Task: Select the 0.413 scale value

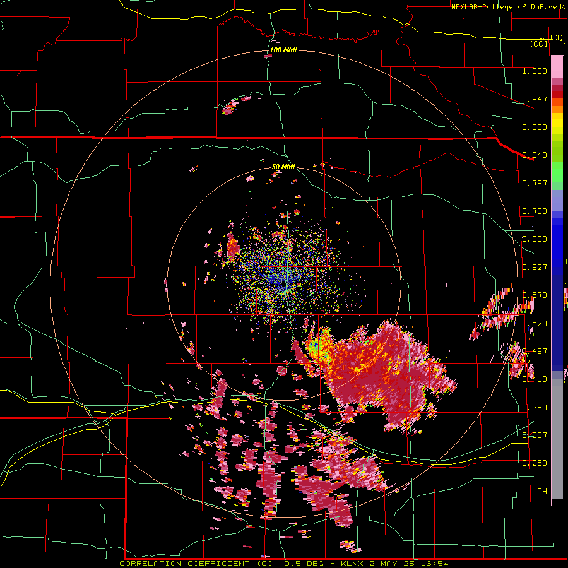Action: [535, 379]
